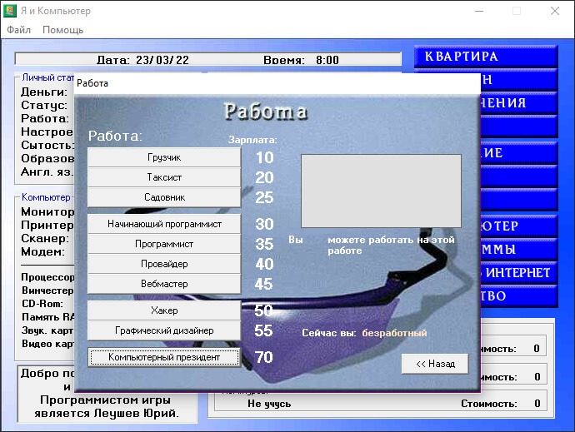Image resolution: width=575 pixels, height=432 pixels.
Task: Choose the Таксист job
Action: pyautogui.click(x=164, y=177)
